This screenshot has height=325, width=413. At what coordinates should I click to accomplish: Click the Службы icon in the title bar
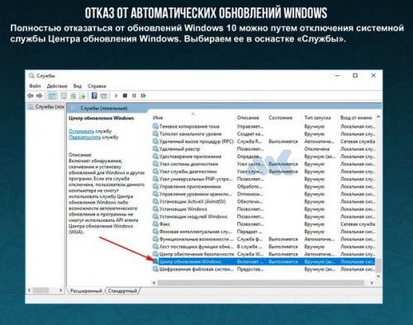click(x=31, y=75)
